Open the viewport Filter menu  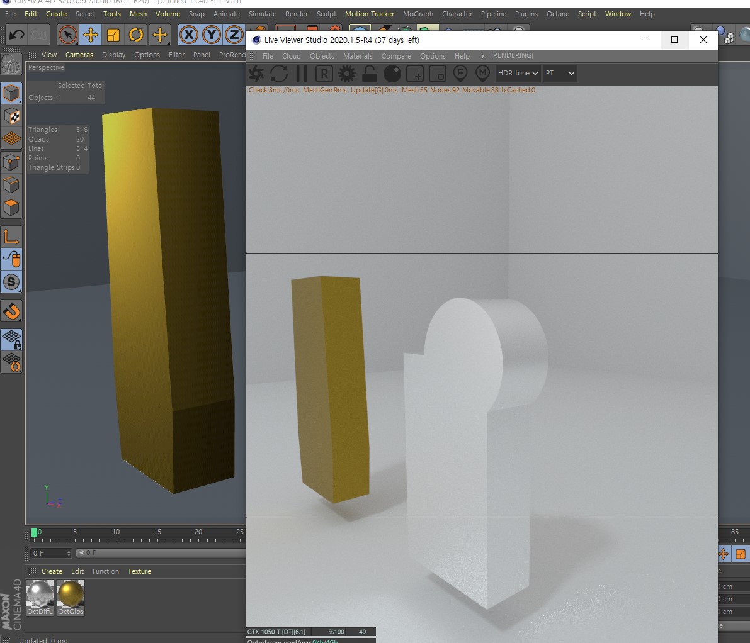(x=176, y=55)
